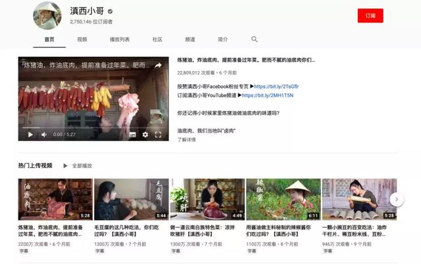Click title 炼猪油 in video row
Image resolution: width=421 pixels, height=264 pixels.
[51, 231]
